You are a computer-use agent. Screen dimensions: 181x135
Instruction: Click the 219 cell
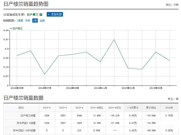pos(79,130)
